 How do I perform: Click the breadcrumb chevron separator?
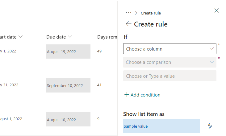pos(136,13)
